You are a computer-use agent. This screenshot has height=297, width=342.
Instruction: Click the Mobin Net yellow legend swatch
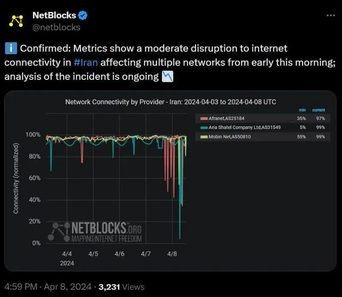point(203,137)
